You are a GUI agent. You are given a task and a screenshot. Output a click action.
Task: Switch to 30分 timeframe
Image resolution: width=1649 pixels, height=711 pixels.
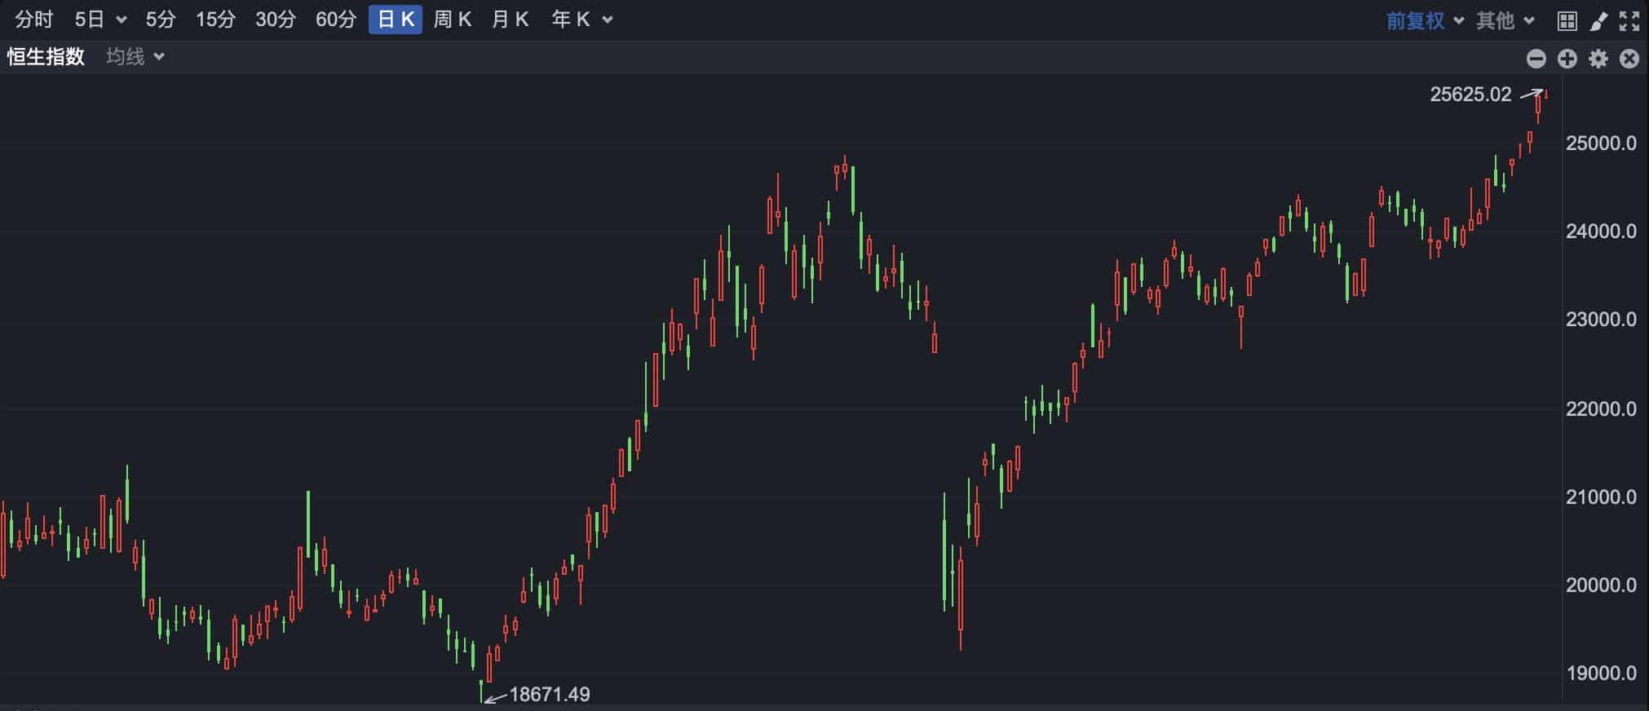pos(276,20)
